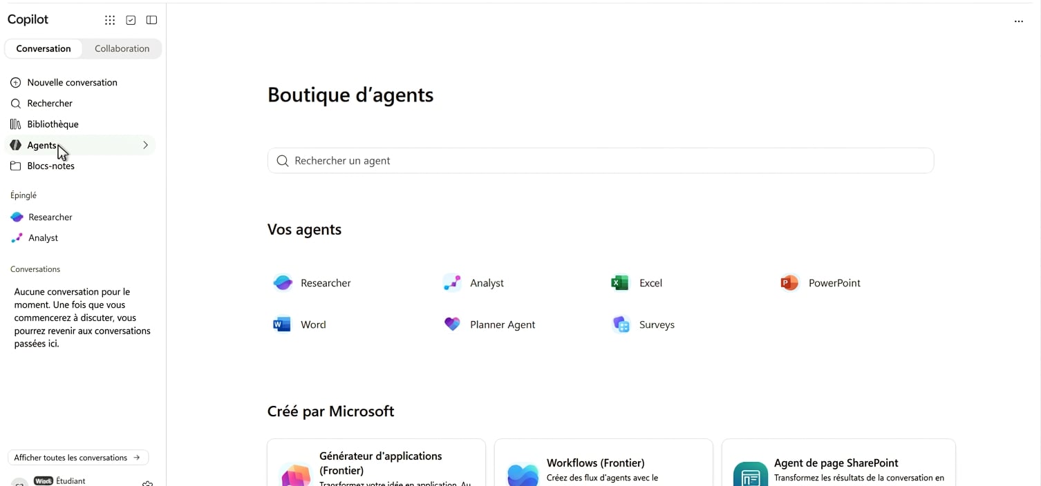The image size is (1041, 486).
Task: Click the Workflows blue icon
Action: click(x=523, y=475)
